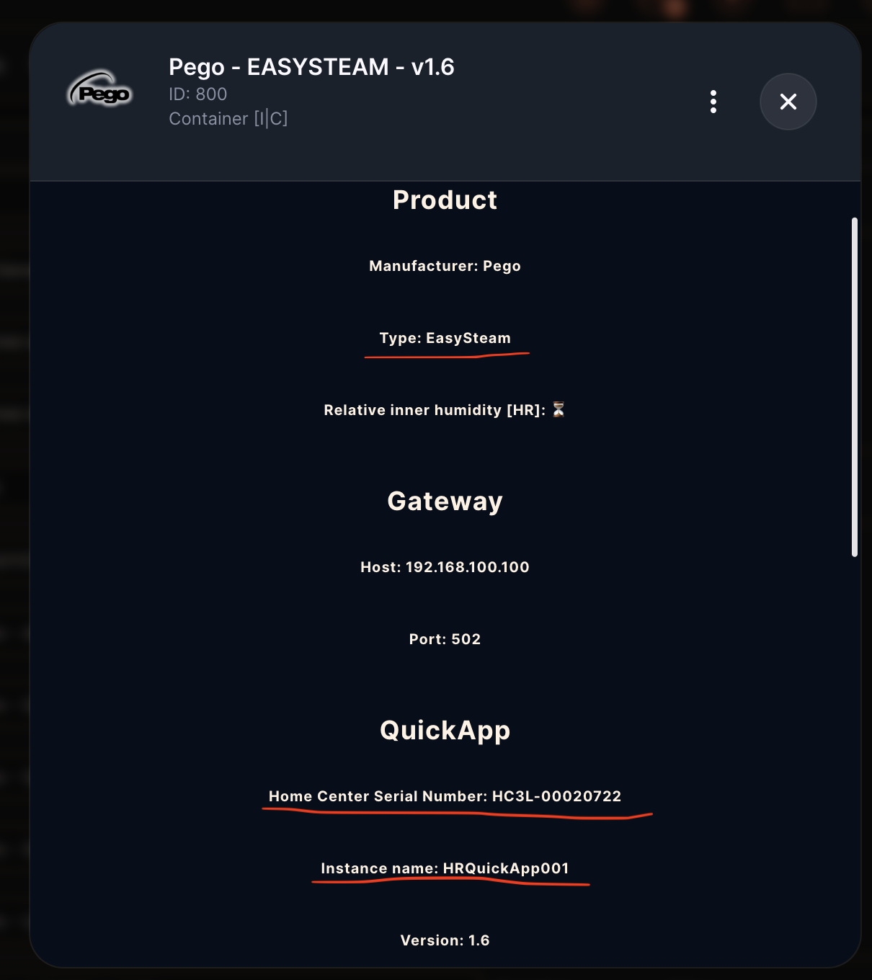Image resolution: width=872 pixels, height=980 pixels.
Task: Close the device dialog with X
Action: (788, 102)
